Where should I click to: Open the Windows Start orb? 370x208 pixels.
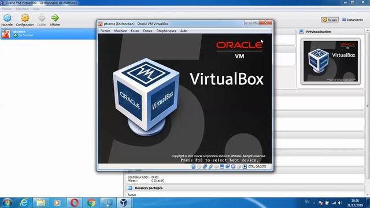[7, 203]
